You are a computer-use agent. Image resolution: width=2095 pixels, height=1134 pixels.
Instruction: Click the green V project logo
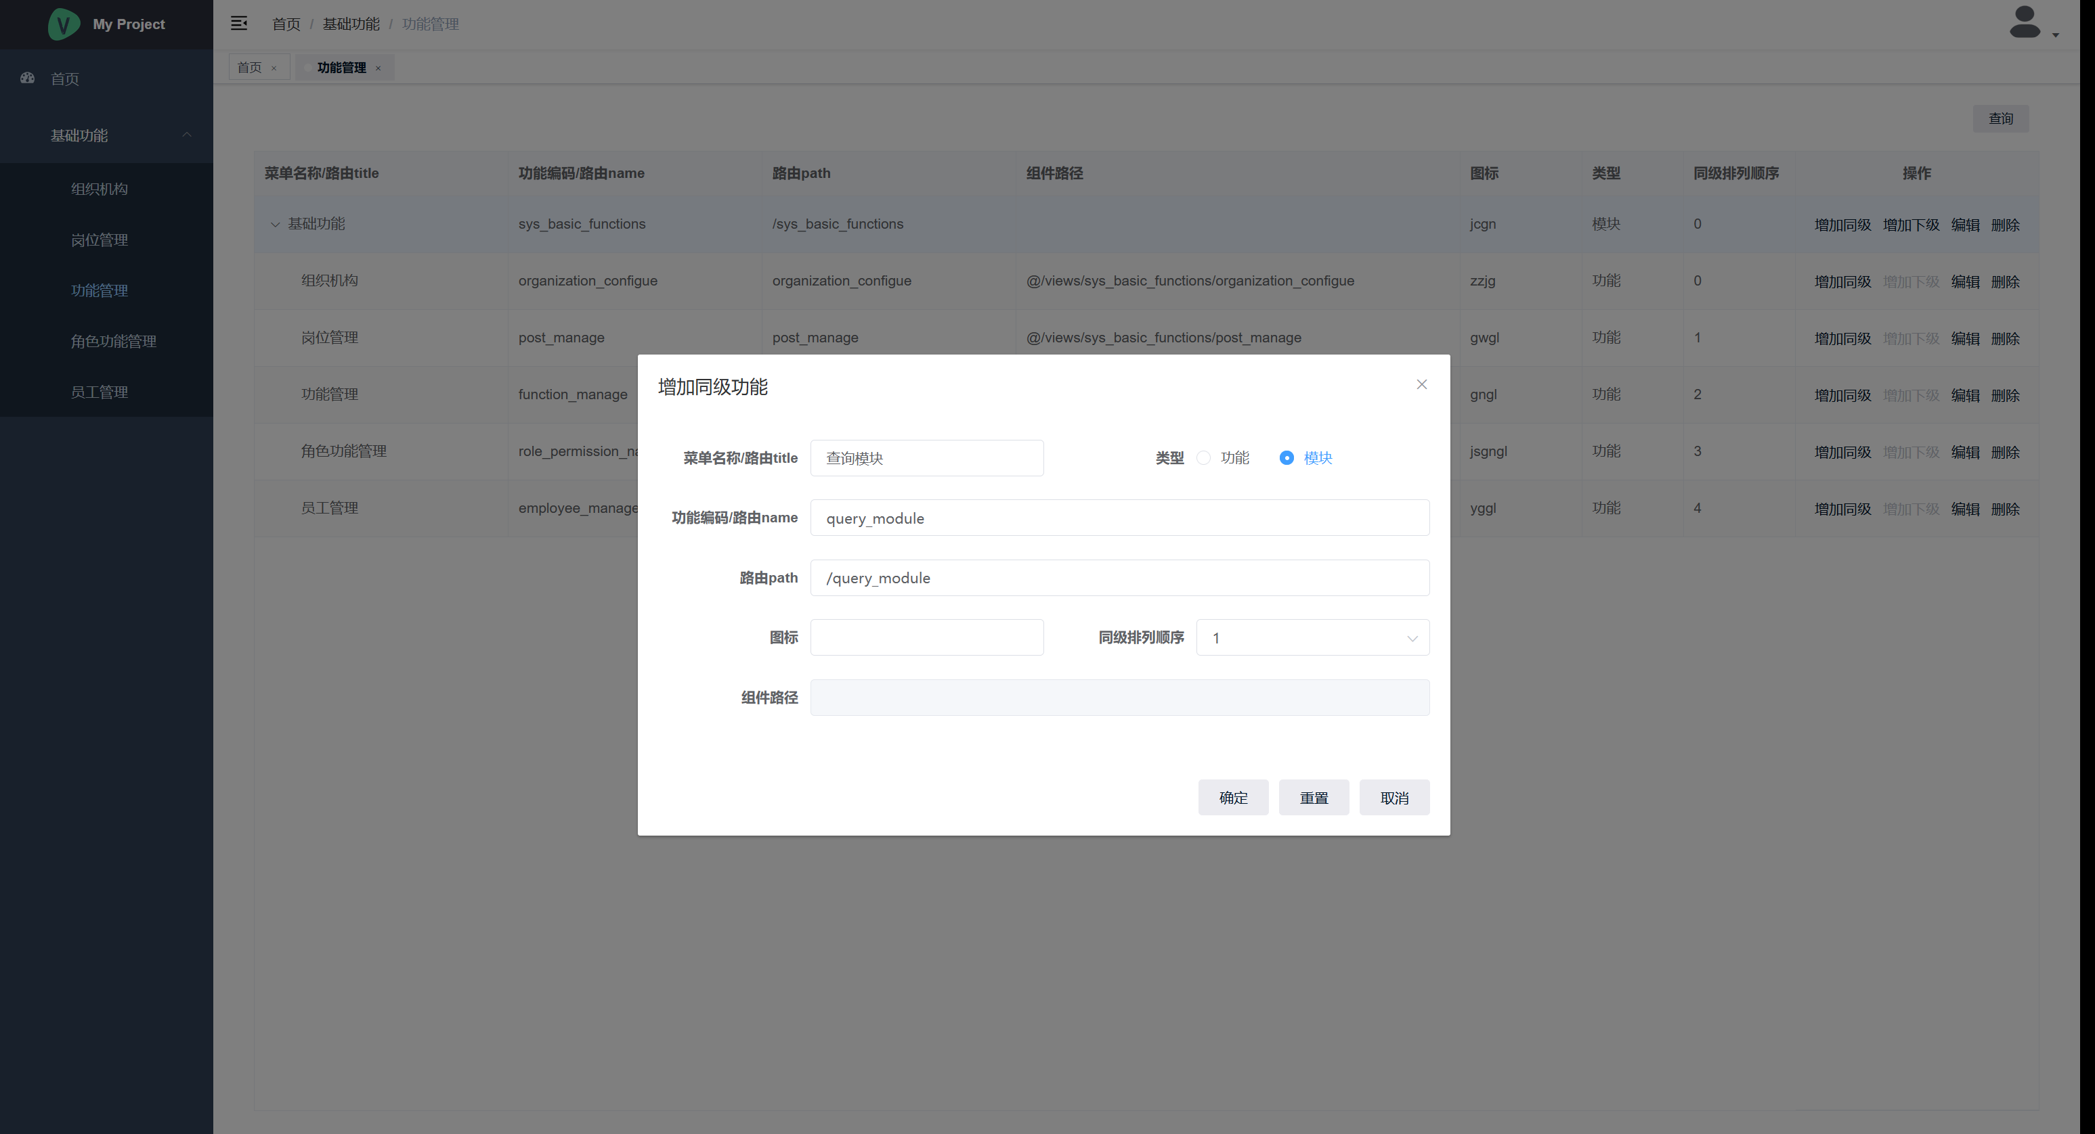(64, 24)
